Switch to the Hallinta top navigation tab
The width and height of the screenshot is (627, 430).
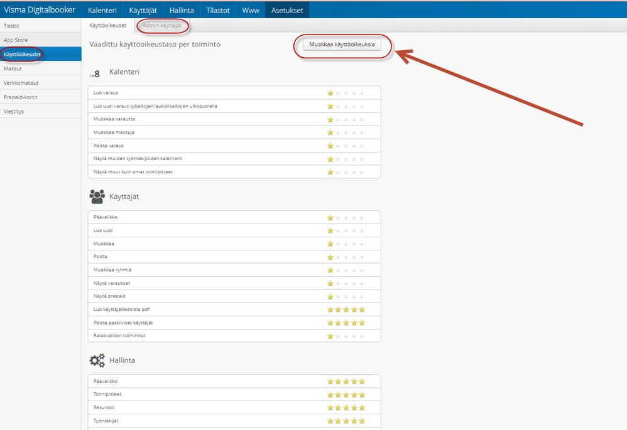182,11
